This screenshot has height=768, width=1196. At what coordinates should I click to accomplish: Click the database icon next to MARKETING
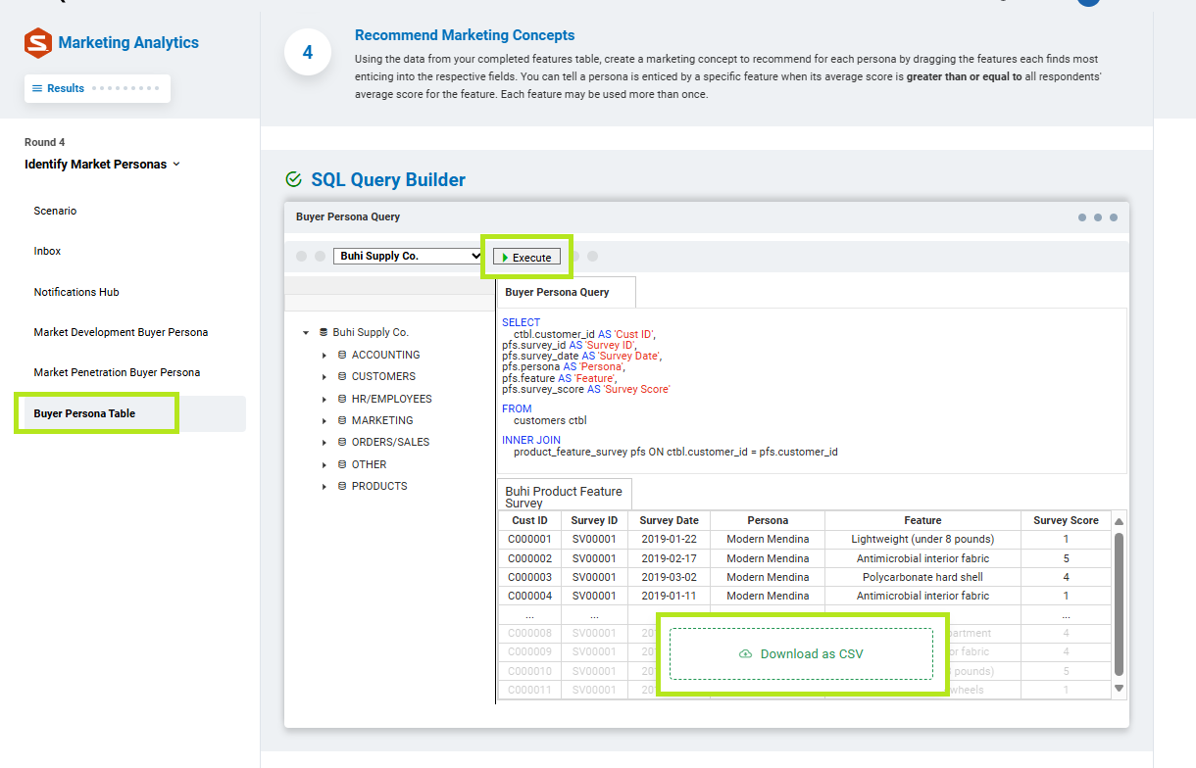click(342, 420)
